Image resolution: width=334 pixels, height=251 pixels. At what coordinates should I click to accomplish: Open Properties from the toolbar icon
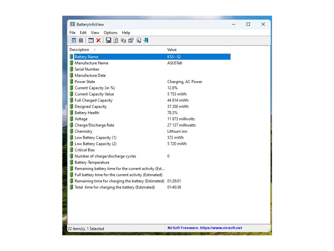[131, 40]
